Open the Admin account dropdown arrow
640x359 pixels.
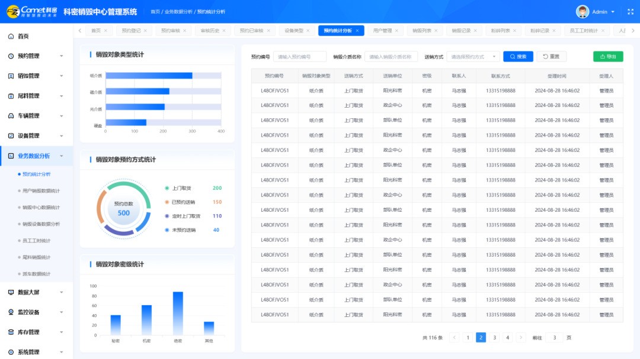(x=613, y=12)
